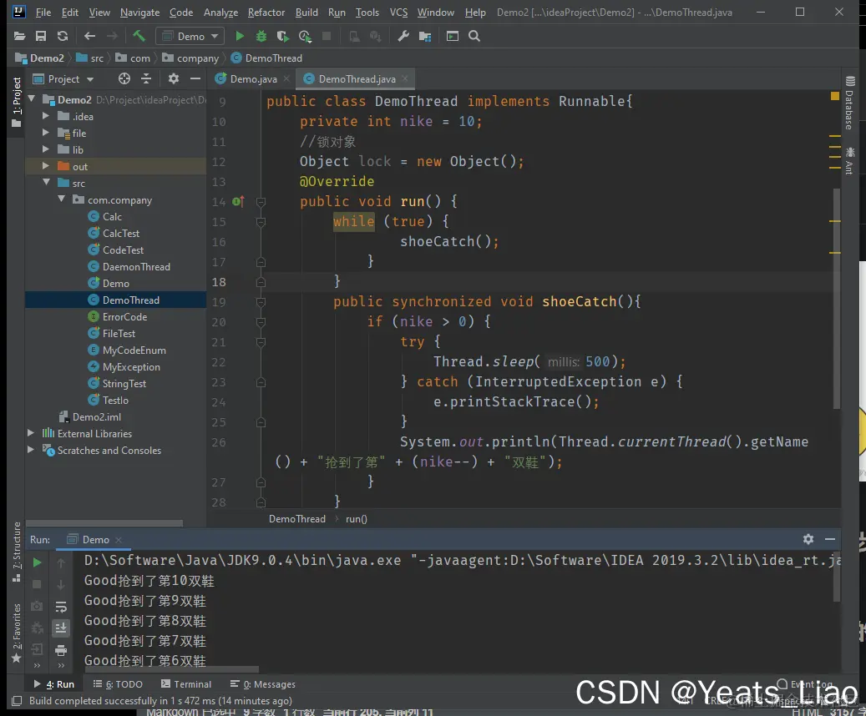Screen dimensions: 866x716
Task: Close the Demo run tab
Action: [119, 540]
